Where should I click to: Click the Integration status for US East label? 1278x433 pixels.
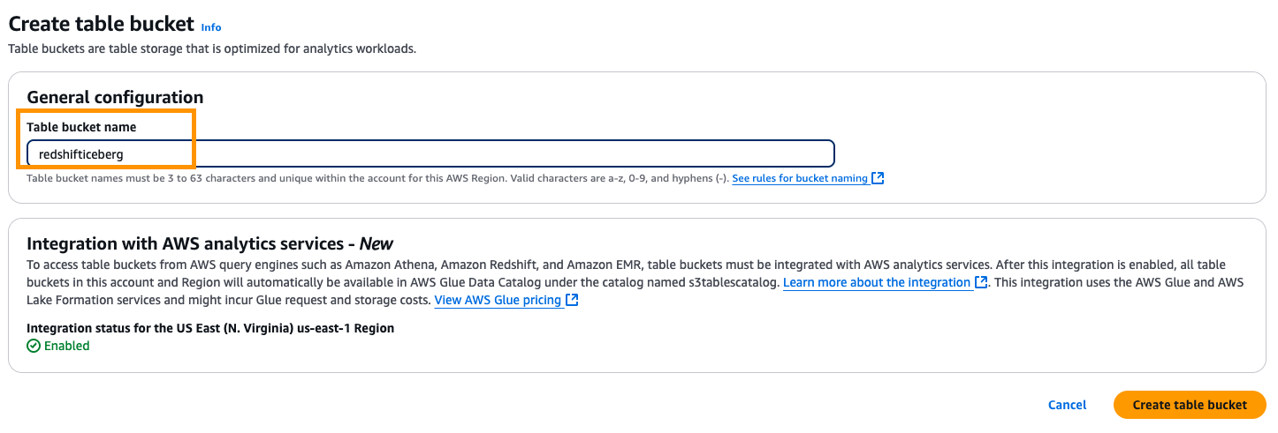pos(210,328)
